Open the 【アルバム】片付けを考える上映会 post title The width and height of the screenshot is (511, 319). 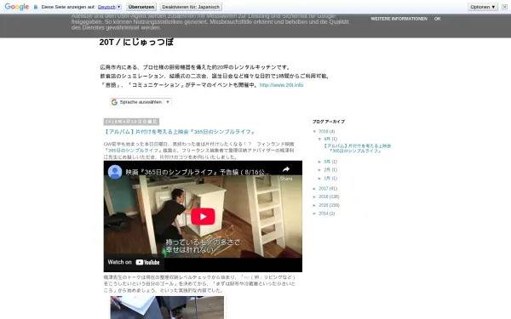[x=179, y=132]
